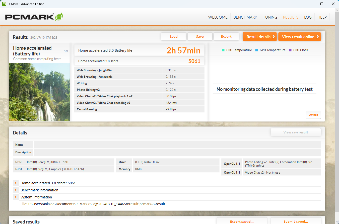Open Result details
The image size is (339, 224).
tap(260, 37)
